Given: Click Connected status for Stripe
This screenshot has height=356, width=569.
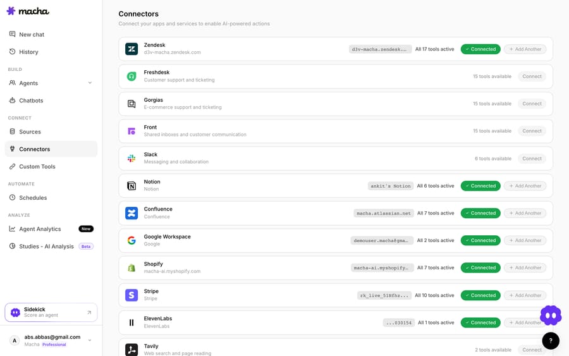Looking at the screenshot, I should coord(480,295).
